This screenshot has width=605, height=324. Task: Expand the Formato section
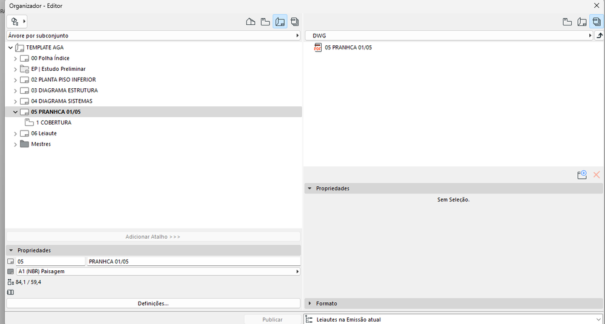coord(309,303)
